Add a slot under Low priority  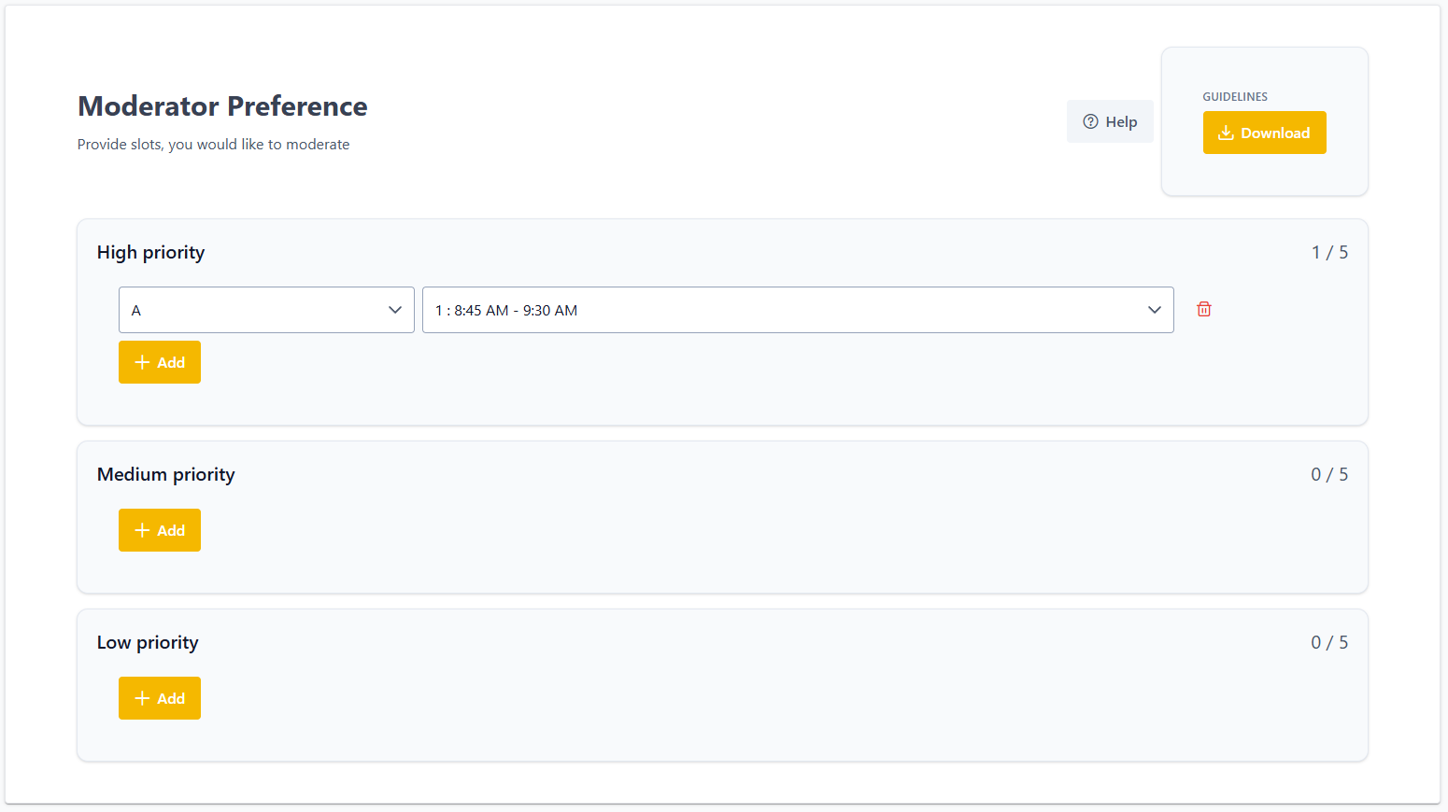click(x=160, y=698)
